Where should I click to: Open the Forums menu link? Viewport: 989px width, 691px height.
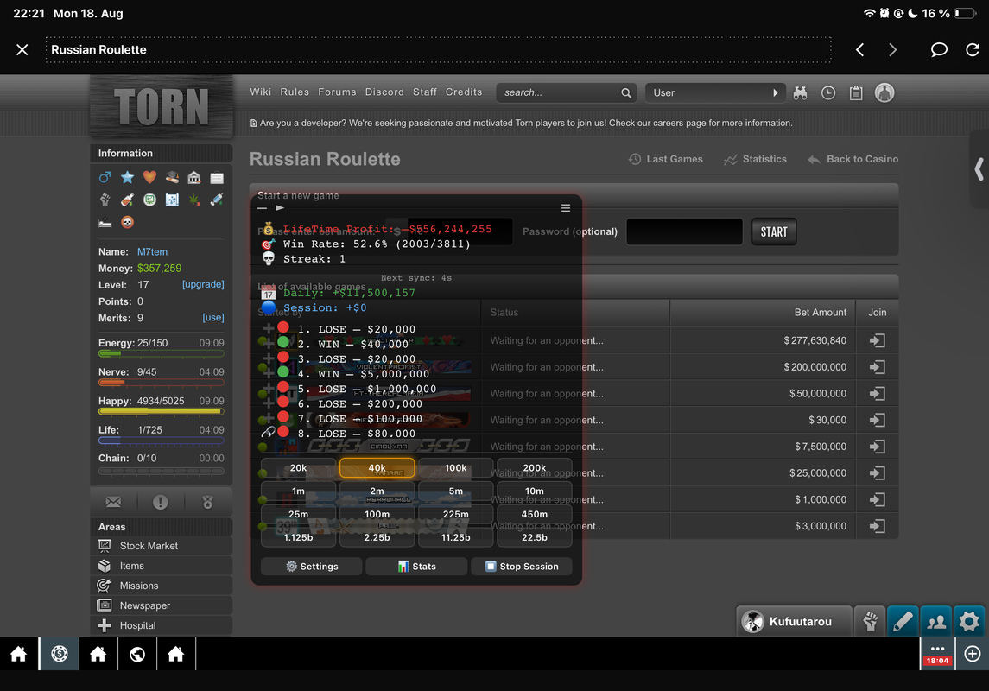337,92
